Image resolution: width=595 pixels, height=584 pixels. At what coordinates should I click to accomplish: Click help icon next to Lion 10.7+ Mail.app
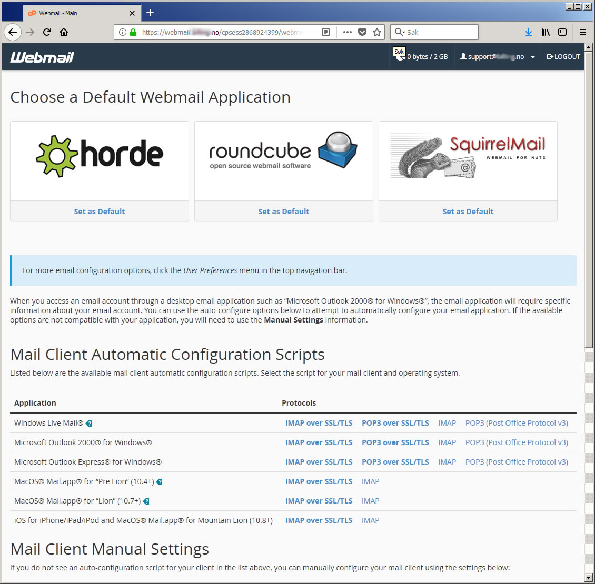point(146,501)
